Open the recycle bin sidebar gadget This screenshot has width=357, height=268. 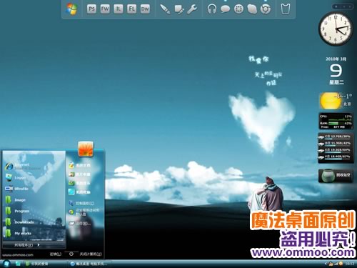336,176
